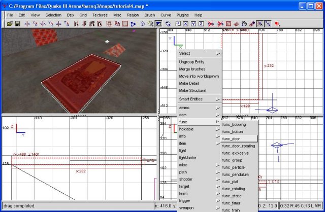The height and width of the screenshot is (212, 325).
Task: Click Select Touching icon
Action: coord(84,24)
